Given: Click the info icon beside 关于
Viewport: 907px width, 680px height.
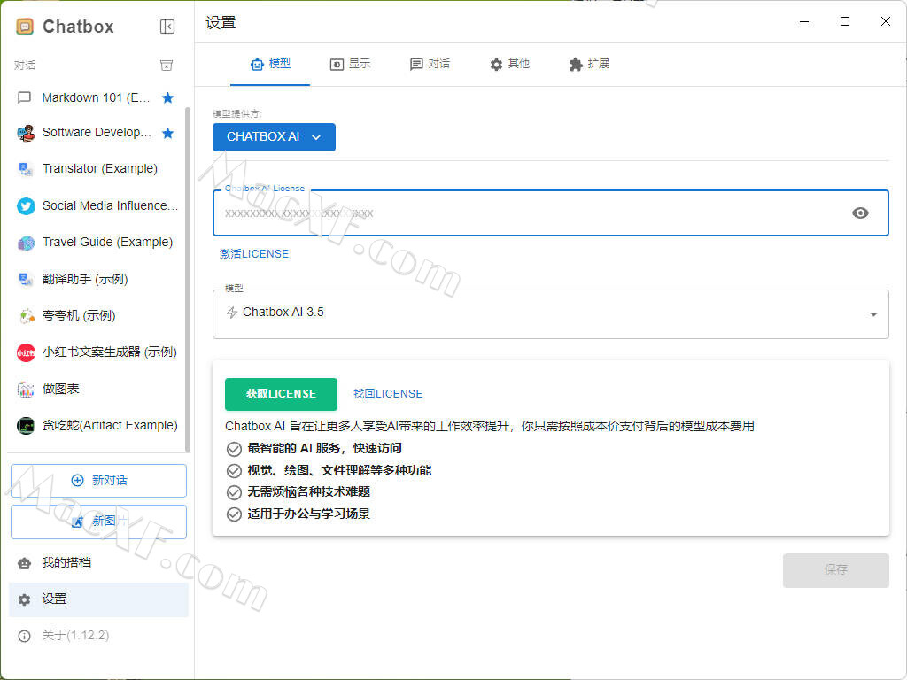Looking at the screenshot, I should 24,636.
